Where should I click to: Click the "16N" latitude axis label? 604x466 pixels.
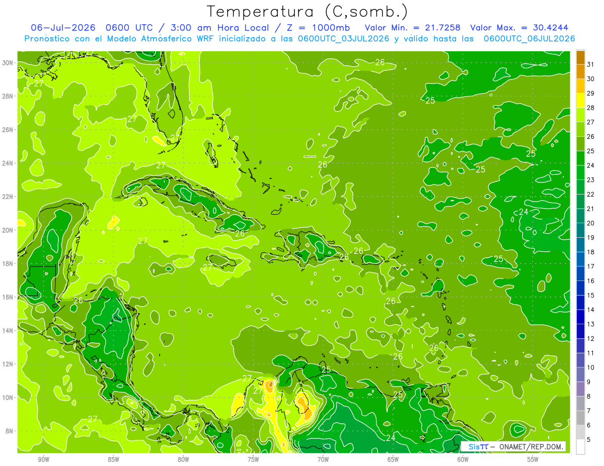tap(9, 297)
